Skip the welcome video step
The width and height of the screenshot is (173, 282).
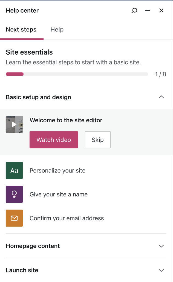(98, 140)
